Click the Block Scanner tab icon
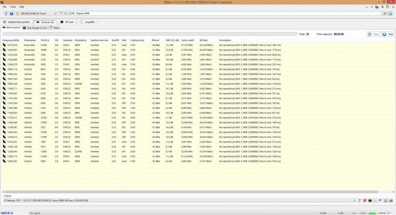This screenshot has width=396, height=215. pyautogui.click(x=4, y=28)
